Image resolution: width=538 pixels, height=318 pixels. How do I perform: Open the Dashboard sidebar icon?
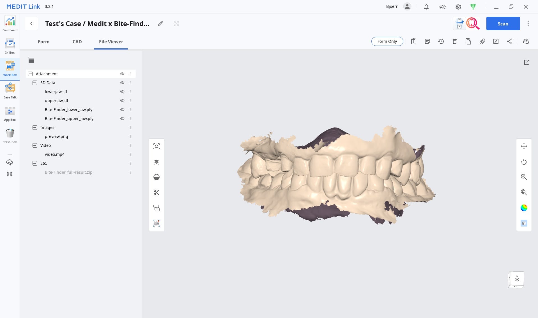tap(10, 24)
